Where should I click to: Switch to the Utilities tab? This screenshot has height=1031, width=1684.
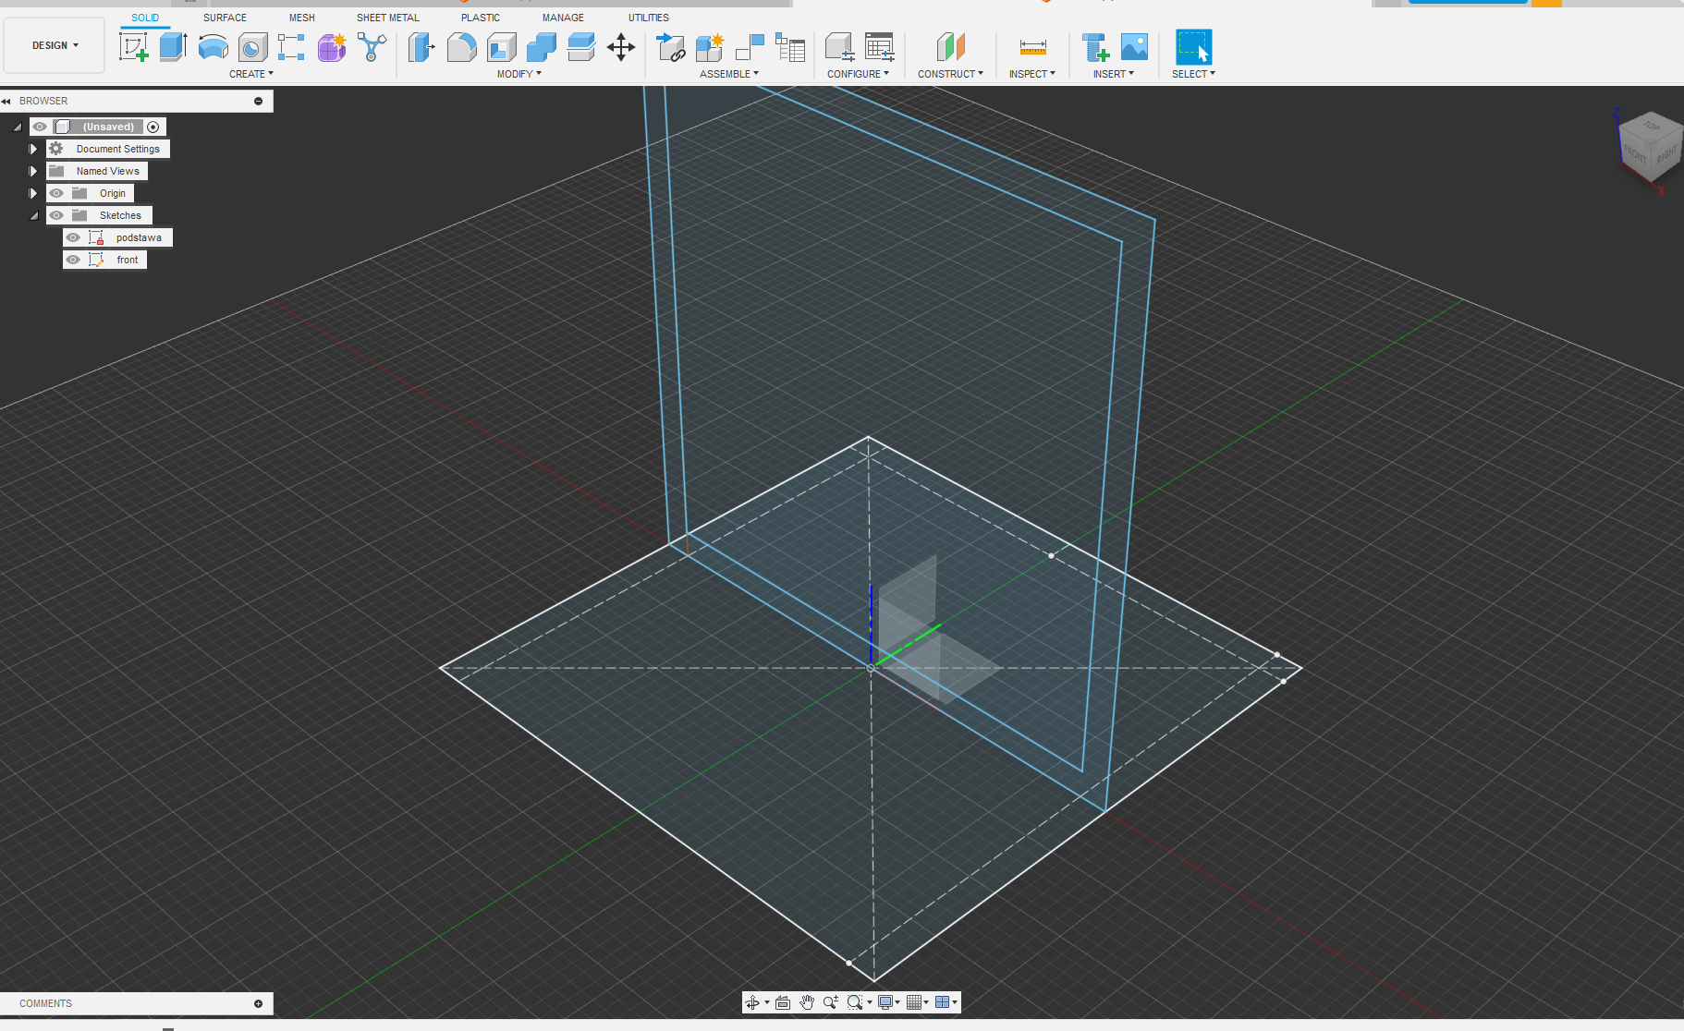(649, 18)
